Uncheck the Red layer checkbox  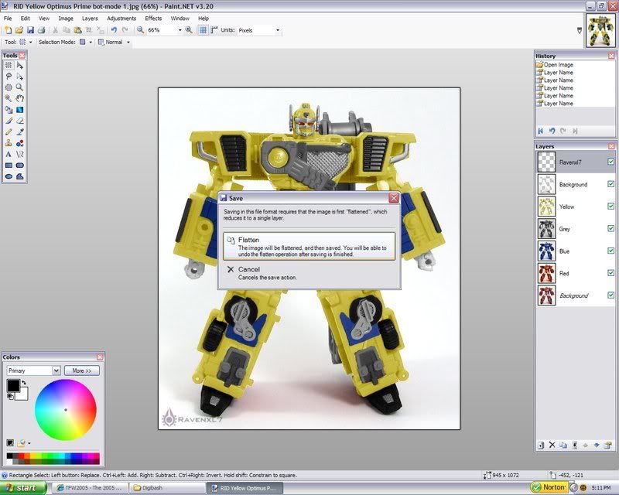610,273
